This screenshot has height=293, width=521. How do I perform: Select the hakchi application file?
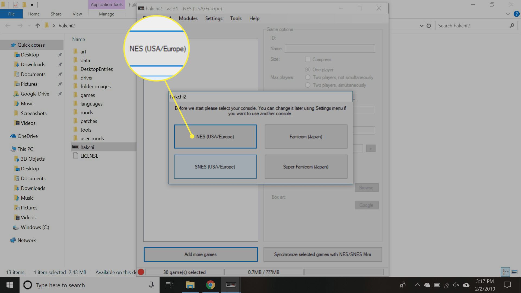coord(87,147)
